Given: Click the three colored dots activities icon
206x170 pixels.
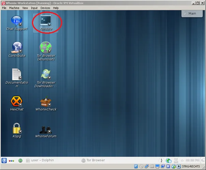Looking at the screenshot, I should click(12, 161).
